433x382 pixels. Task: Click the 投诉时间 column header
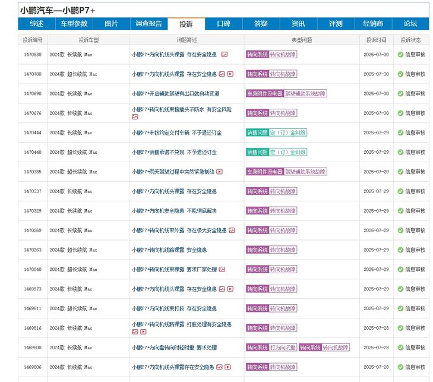[377, 40]
